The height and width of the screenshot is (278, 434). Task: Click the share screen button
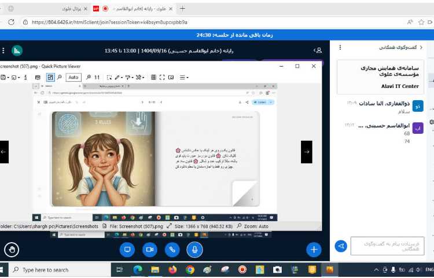pyautogui.click(x=127, y=250)
